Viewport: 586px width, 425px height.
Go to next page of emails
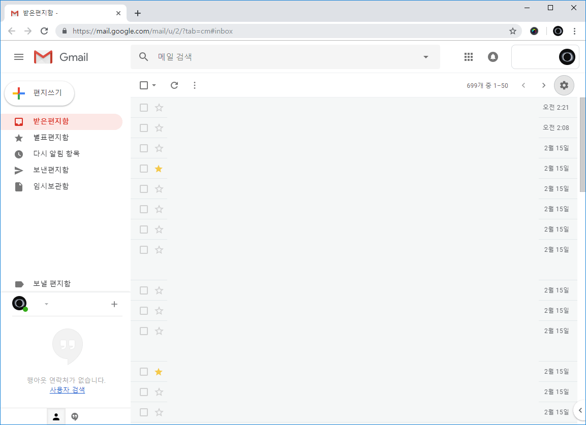pos(544,85)
